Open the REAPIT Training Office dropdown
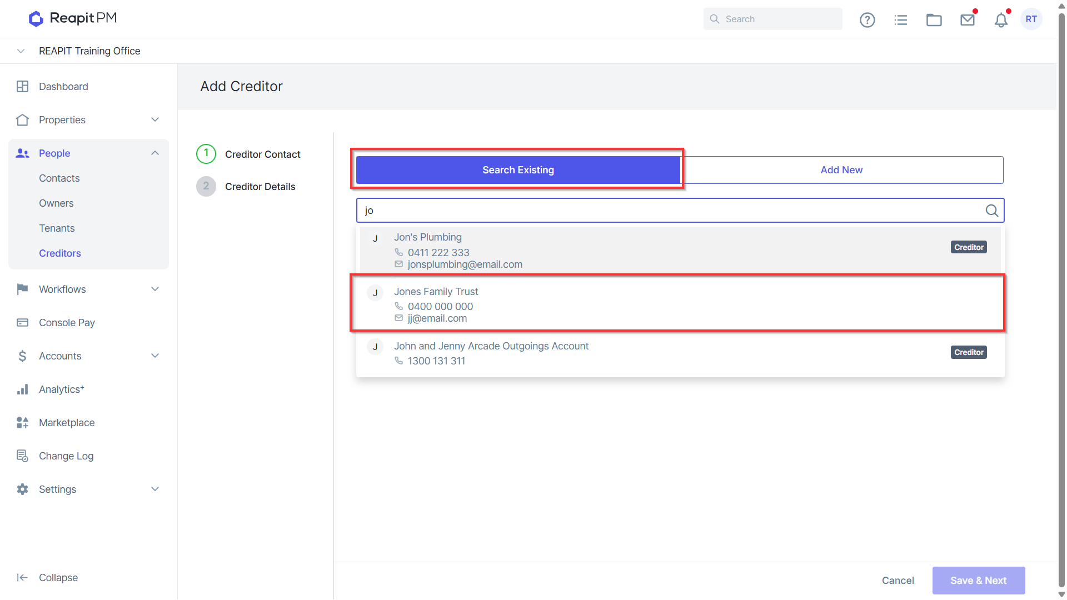The height and width of the screenshot is (600, 1067). [x=21, y=51]
